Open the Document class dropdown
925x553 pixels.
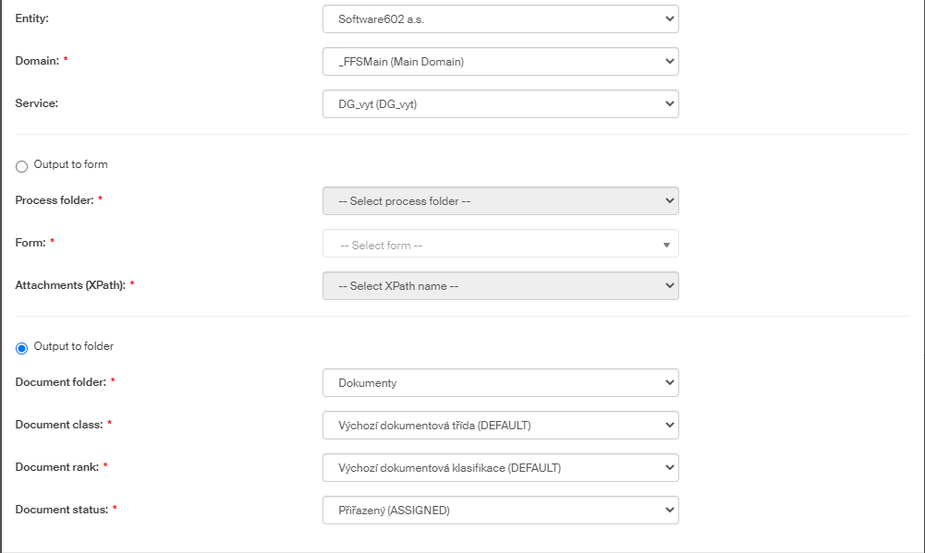click(x=500, y=426)
